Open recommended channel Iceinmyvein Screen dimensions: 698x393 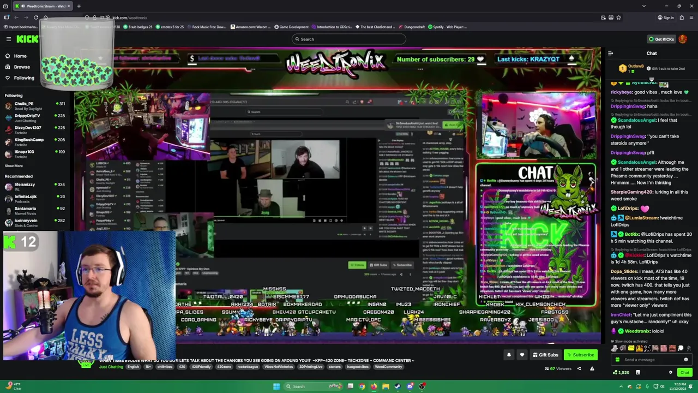click(x=35, y=223)
